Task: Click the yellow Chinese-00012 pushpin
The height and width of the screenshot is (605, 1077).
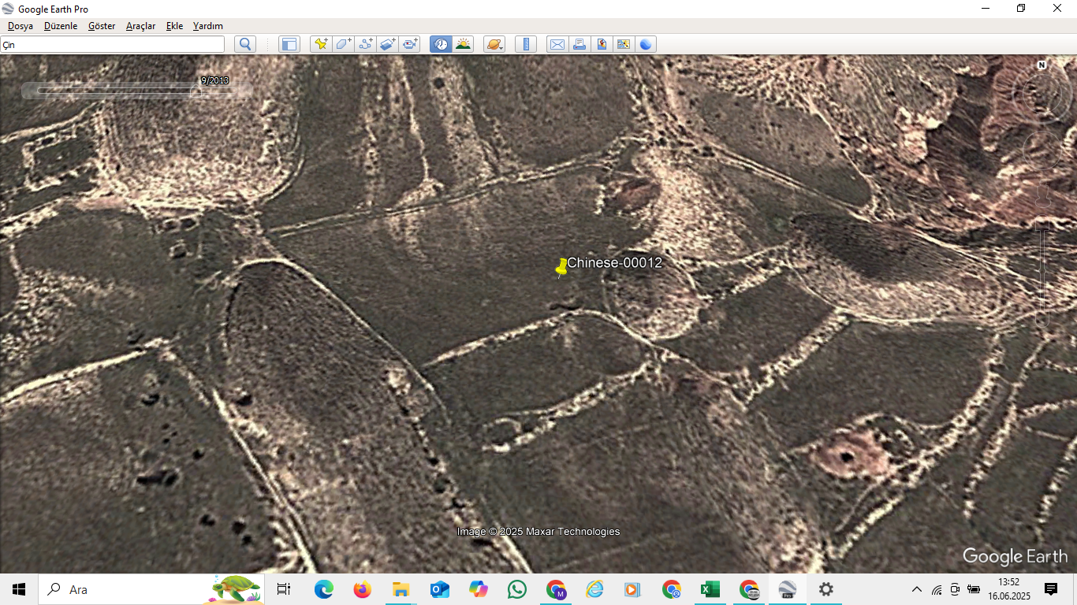Action: coord(561,267)
